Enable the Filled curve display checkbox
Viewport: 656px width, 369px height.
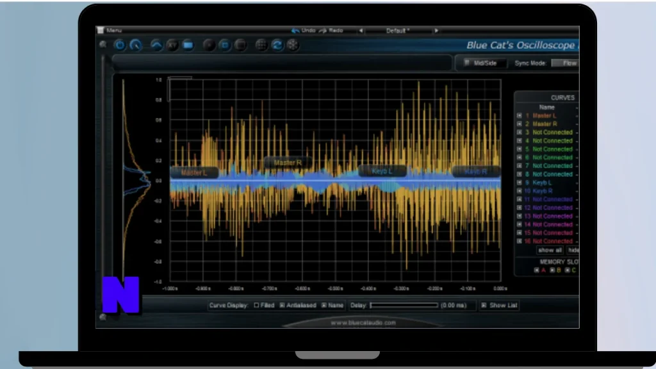(x=256, y=306)
